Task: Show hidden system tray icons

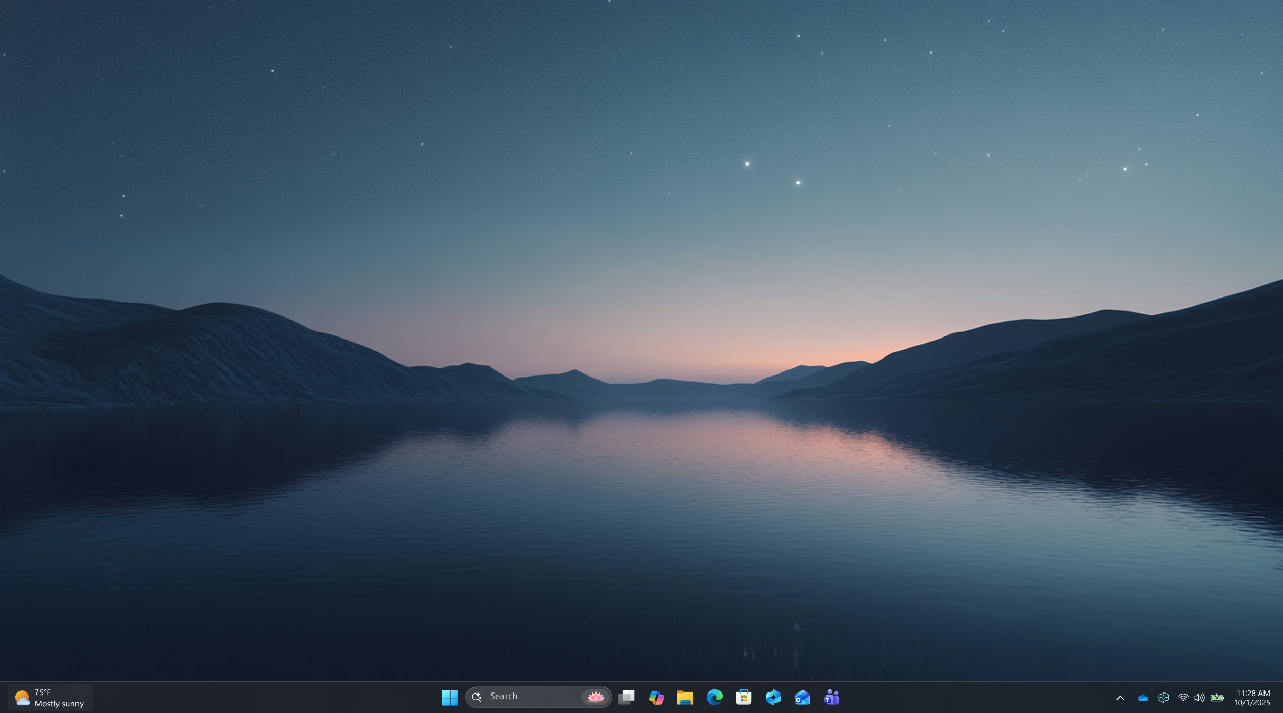Action: [1120, 698]
